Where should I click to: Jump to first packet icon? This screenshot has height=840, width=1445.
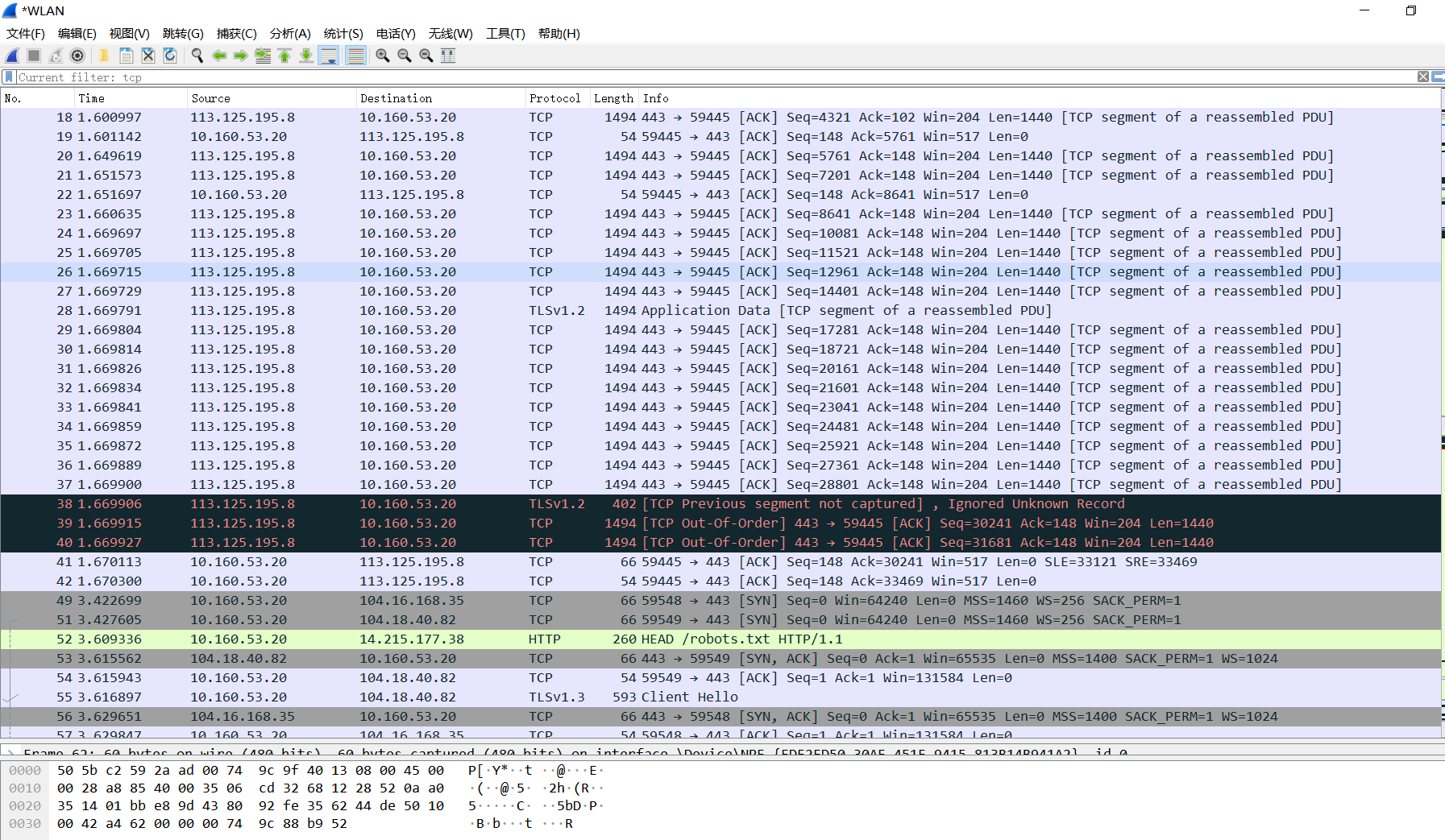click(284, 56)
